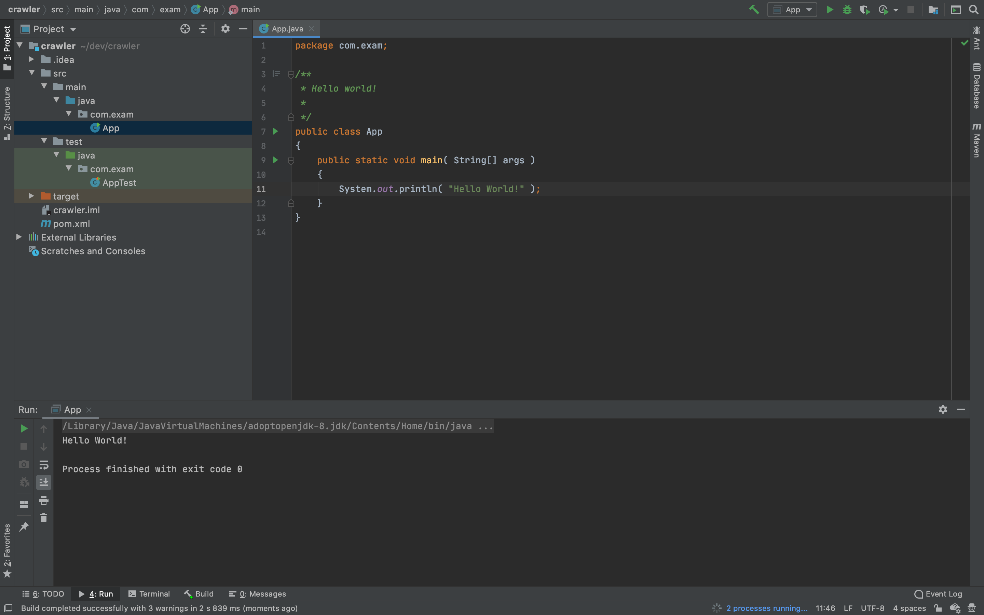
Task: Rerun App from the Run panel
Action: point(24,428)
